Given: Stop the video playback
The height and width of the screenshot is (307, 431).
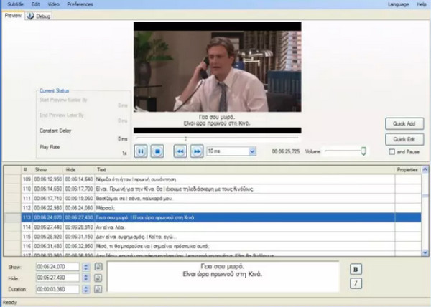Looking at the screenshot, I should click(x=157, y=151).
